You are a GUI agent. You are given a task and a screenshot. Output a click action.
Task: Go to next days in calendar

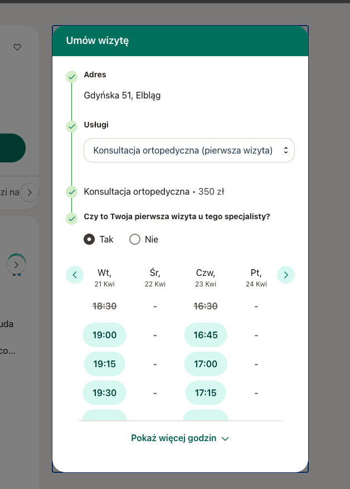pyautogui.click(x=286, y=274)
